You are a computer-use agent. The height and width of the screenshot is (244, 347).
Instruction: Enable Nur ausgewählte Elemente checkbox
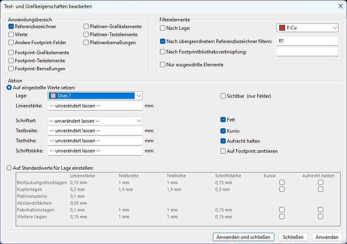coord(163,65)
